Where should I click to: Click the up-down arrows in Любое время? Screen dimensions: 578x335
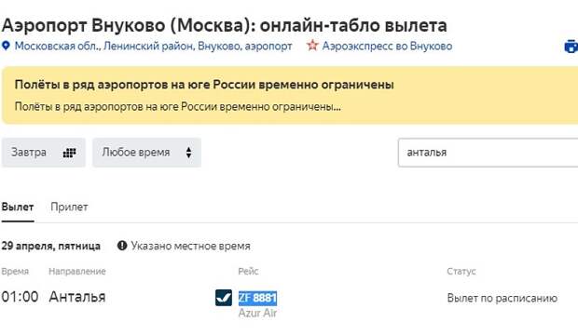click(188, 153)
